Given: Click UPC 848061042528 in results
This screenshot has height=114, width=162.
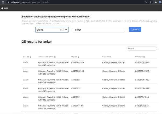Looking at the screenshot, I should click(142, 71).
